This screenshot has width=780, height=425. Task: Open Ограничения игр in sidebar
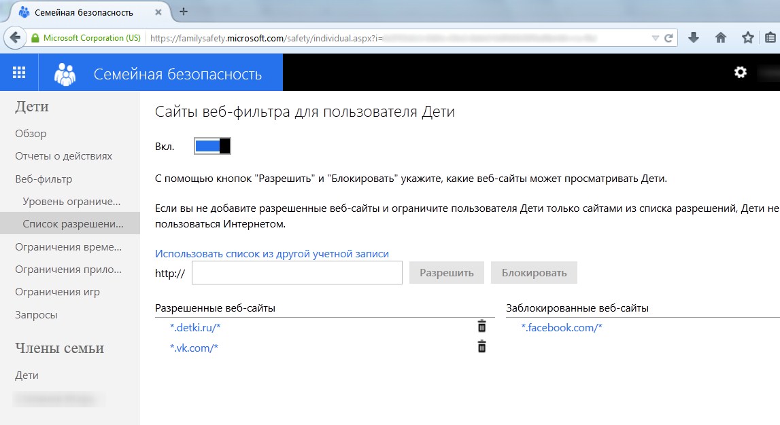[57, 292]
